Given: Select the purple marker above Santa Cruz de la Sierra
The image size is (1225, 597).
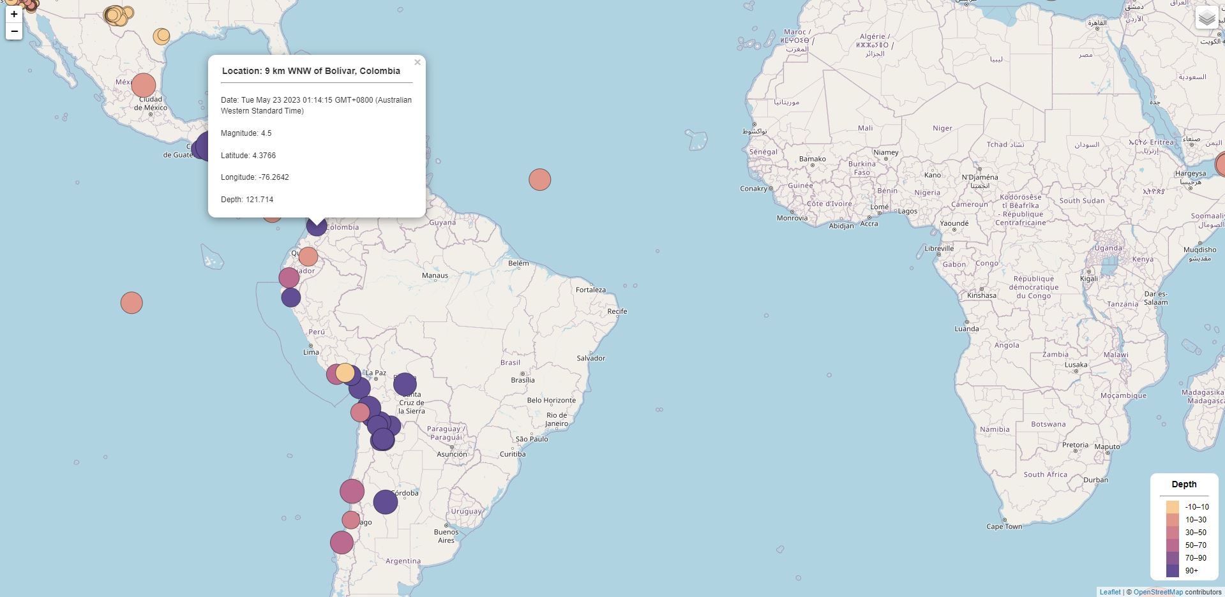Looking at the screenshot, I should point(405,384).
